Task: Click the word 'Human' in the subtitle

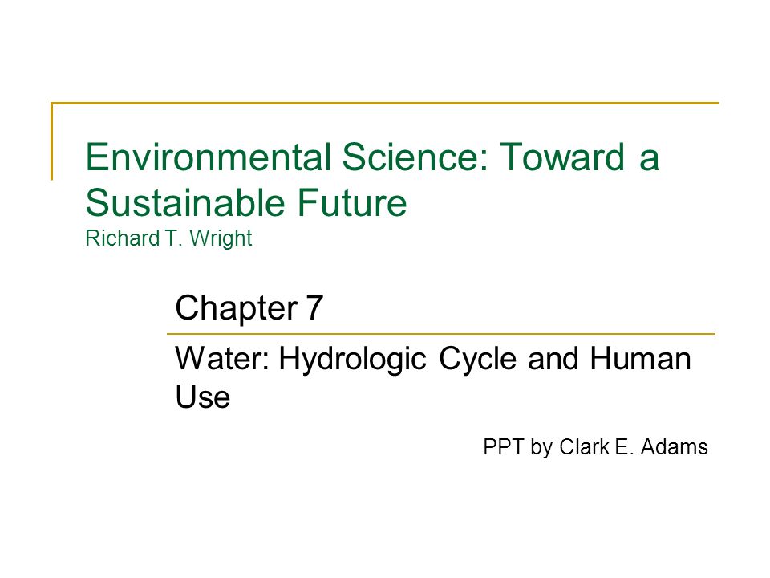Action: point(640,358)
